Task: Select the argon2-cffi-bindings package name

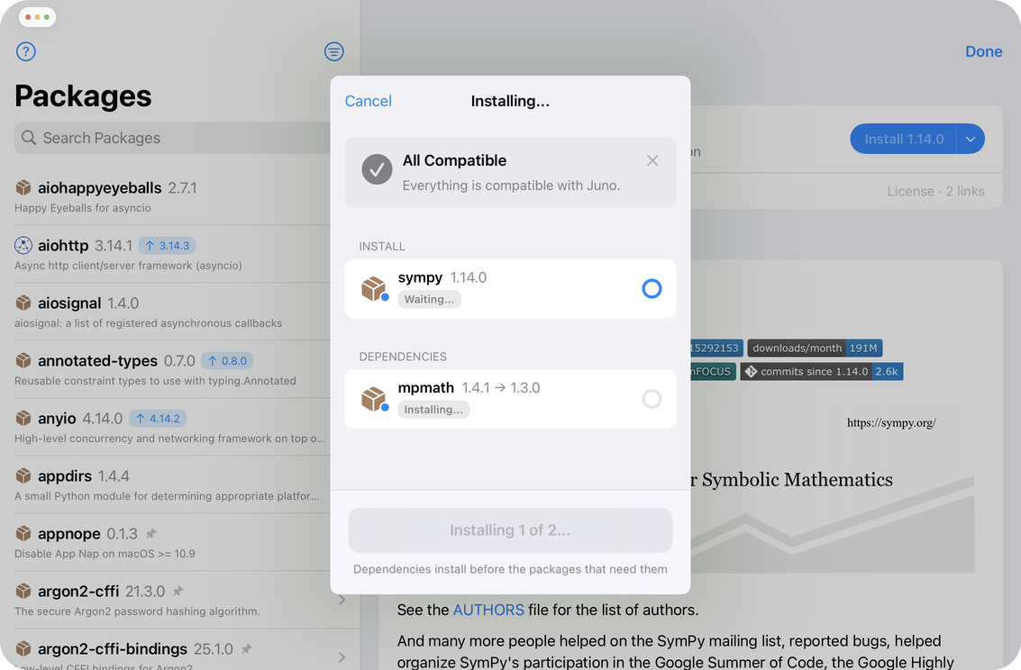Action: click(x=113, y=648)
